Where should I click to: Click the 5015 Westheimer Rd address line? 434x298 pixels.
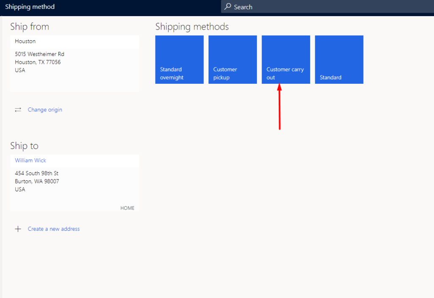39,54
